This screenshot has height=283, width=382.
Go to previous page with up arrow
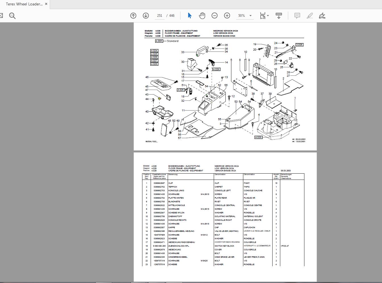[133, 16]
